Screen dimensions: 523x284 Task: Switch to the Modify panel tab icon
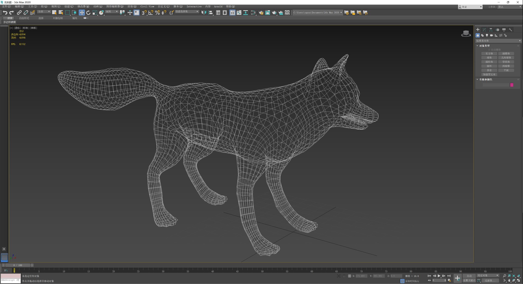coord(484,30)
